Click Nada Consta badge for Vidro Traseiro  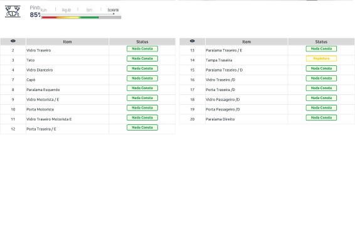coord(142,49)
